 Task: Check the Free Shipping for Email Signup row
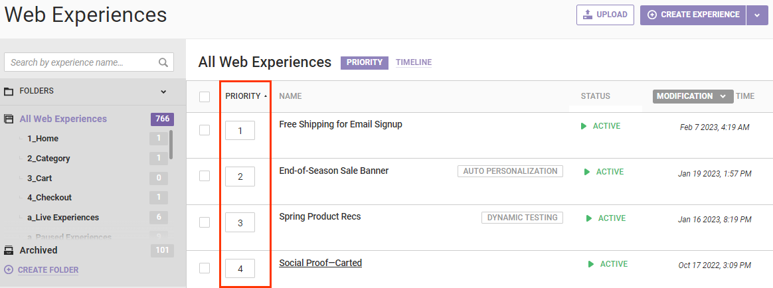point(205,130)
